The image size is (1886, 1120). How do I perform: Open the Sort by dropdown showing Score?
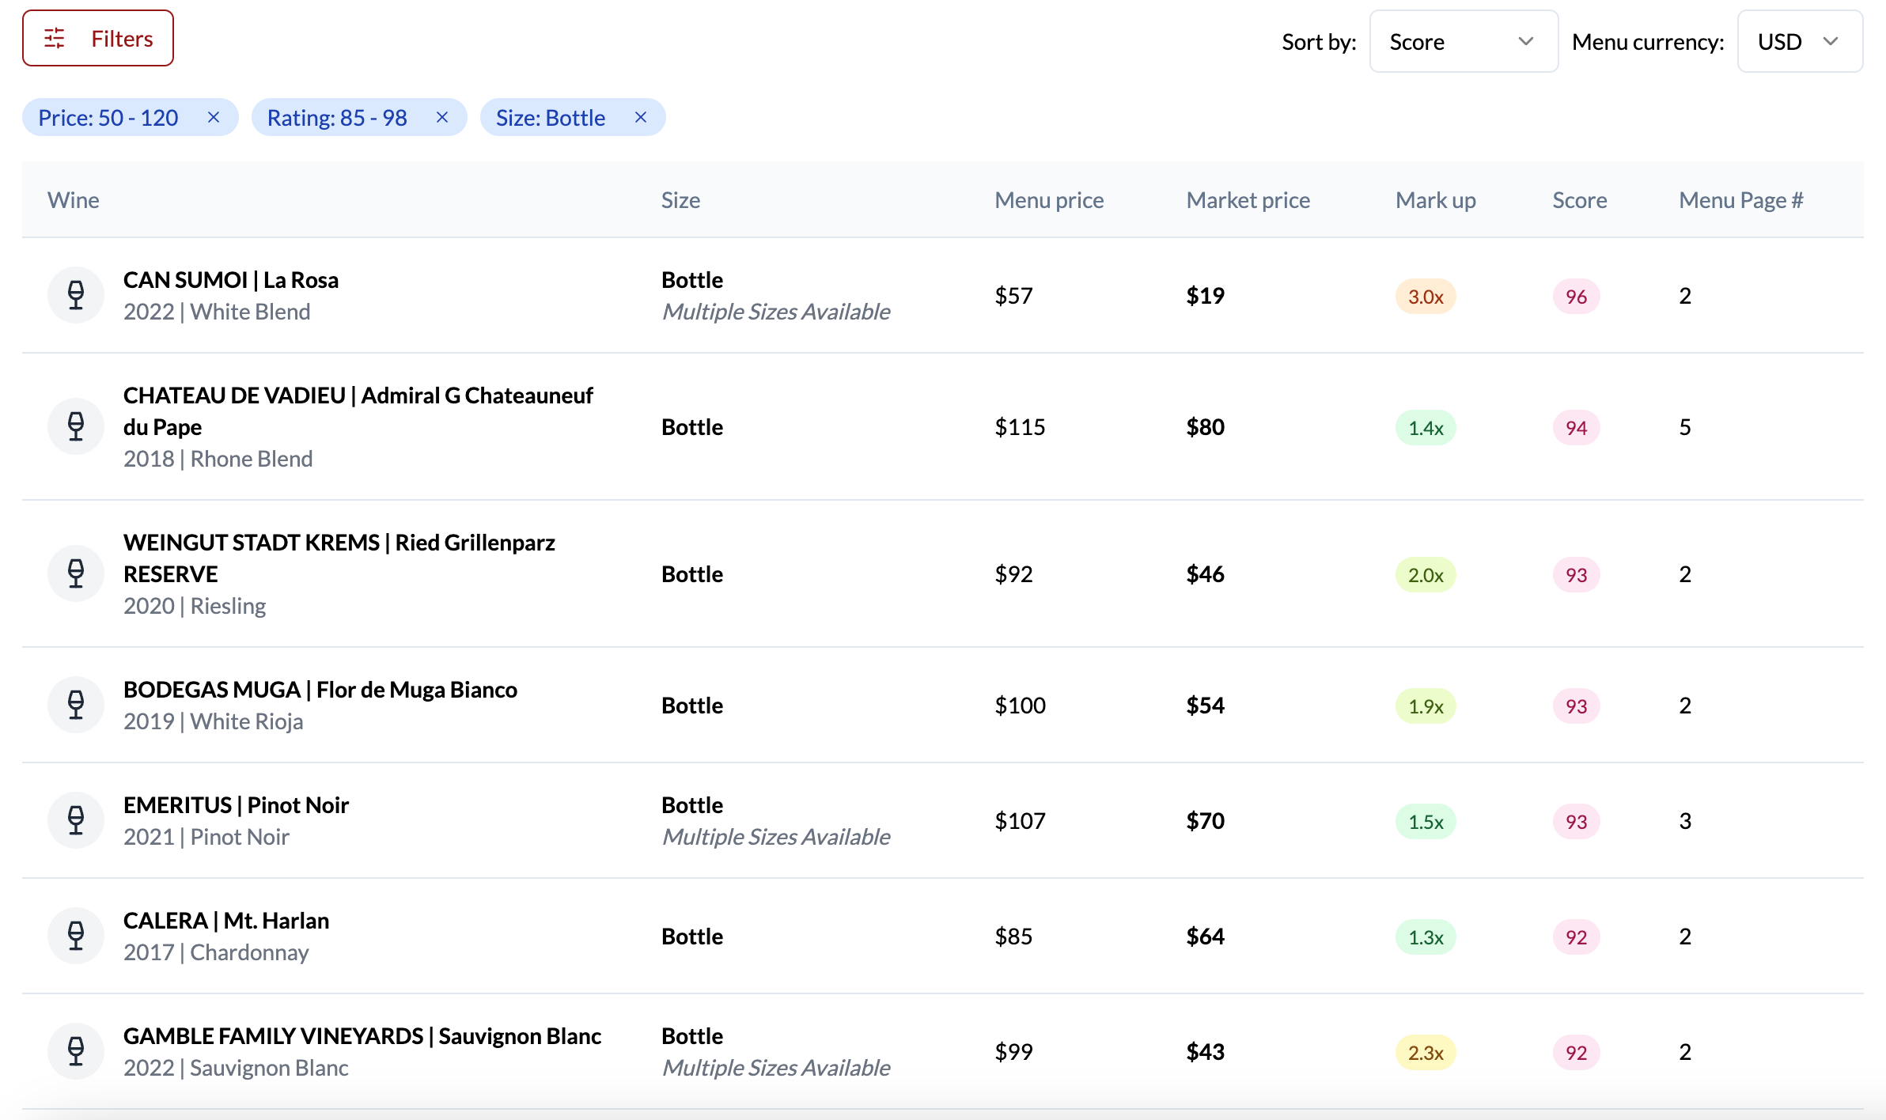(x=1463, y=41)
